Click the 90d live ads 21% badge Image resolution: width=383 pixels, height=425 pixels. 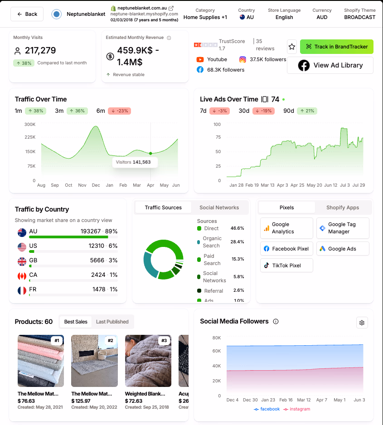(x=307, y=111)
